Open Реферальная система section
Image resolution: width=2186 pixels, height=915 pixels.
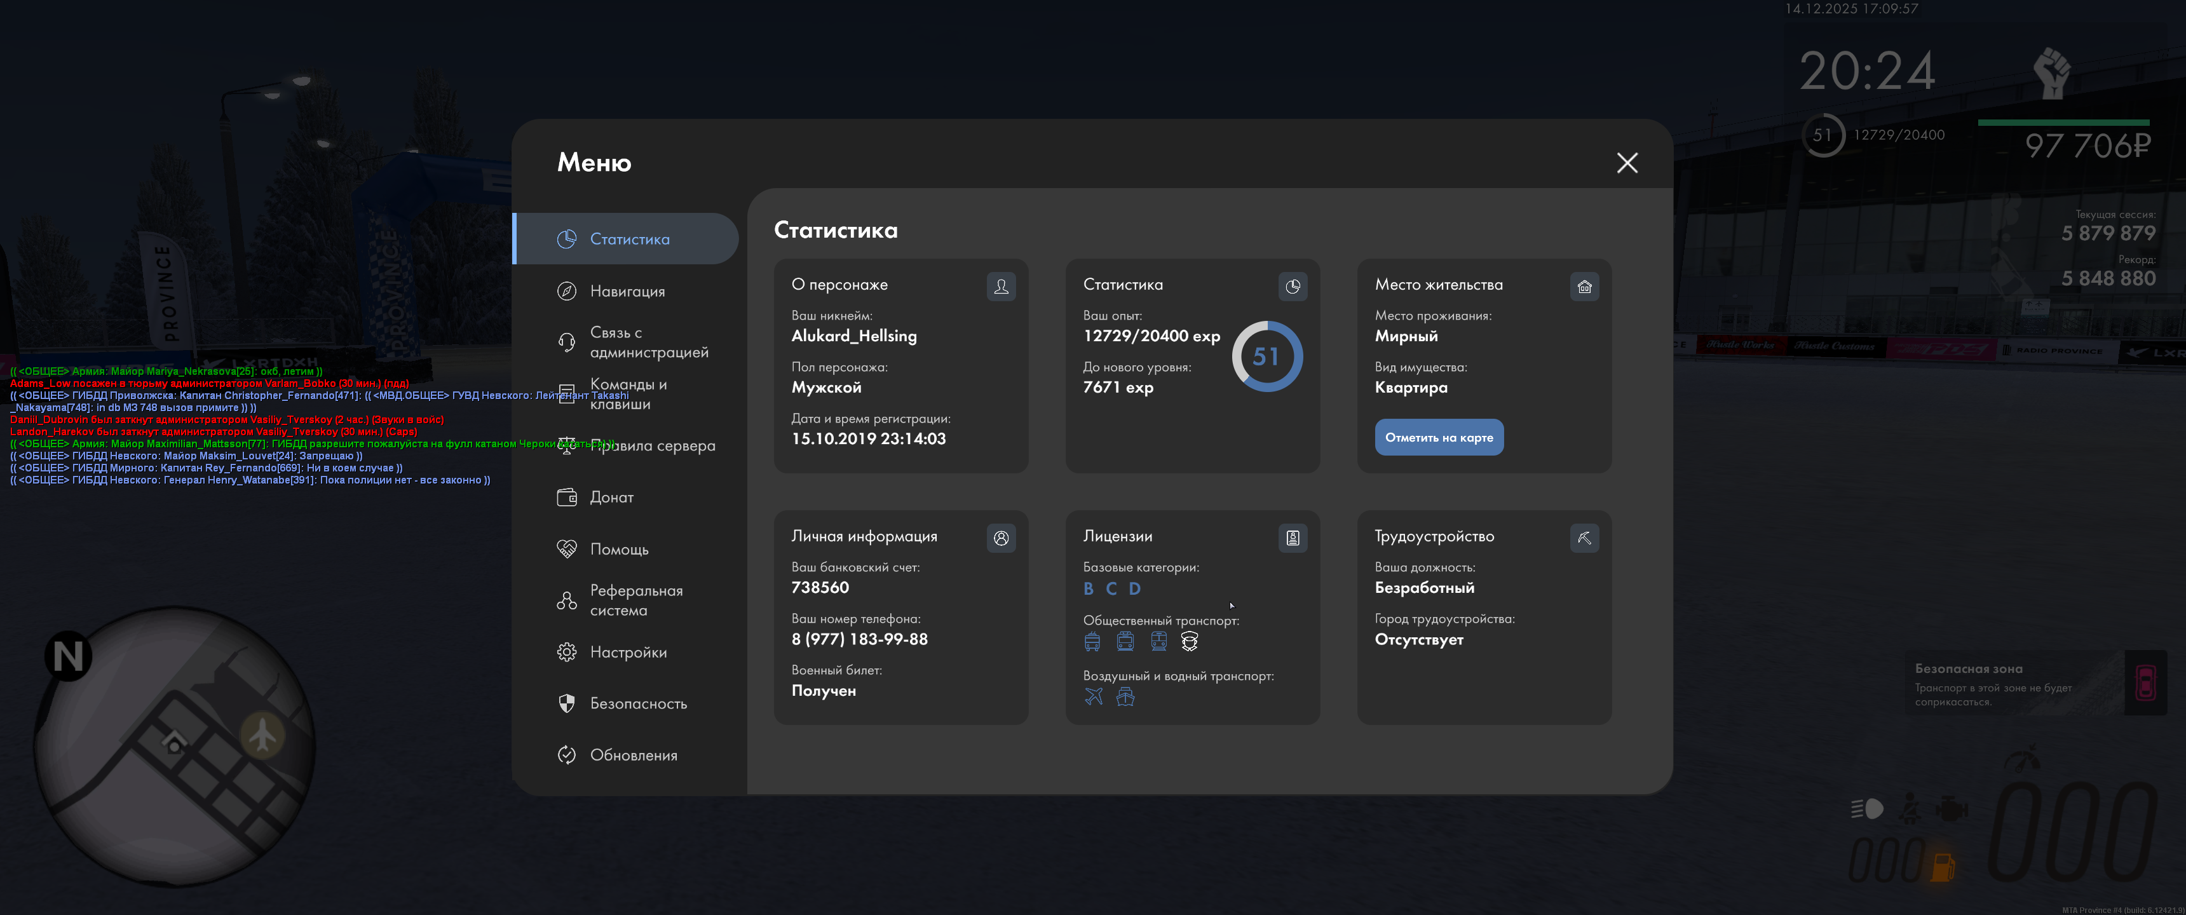(x=635, y=600)
